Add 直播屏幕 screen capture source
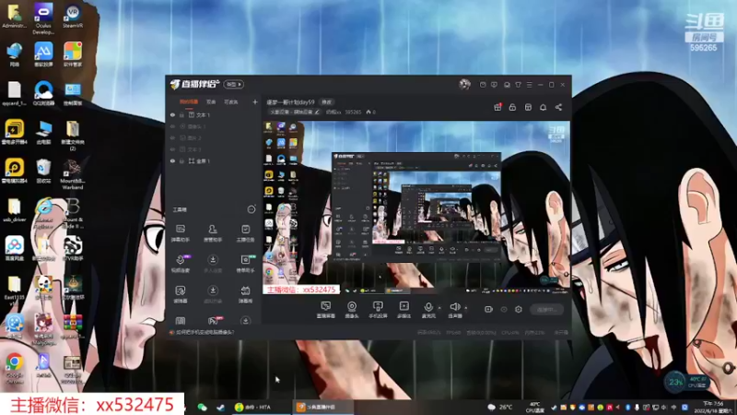The height and width of the screenshot is (415, 737). (326, 310)
